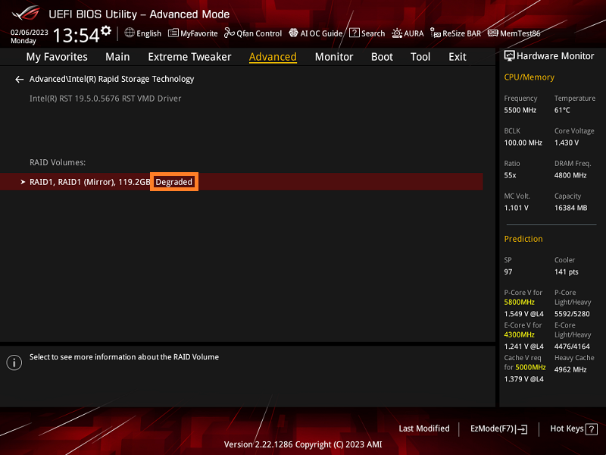Viewport: 606px width, 455px height.
Task: Click the ROG logo
Action: click(x=27, y=14)
